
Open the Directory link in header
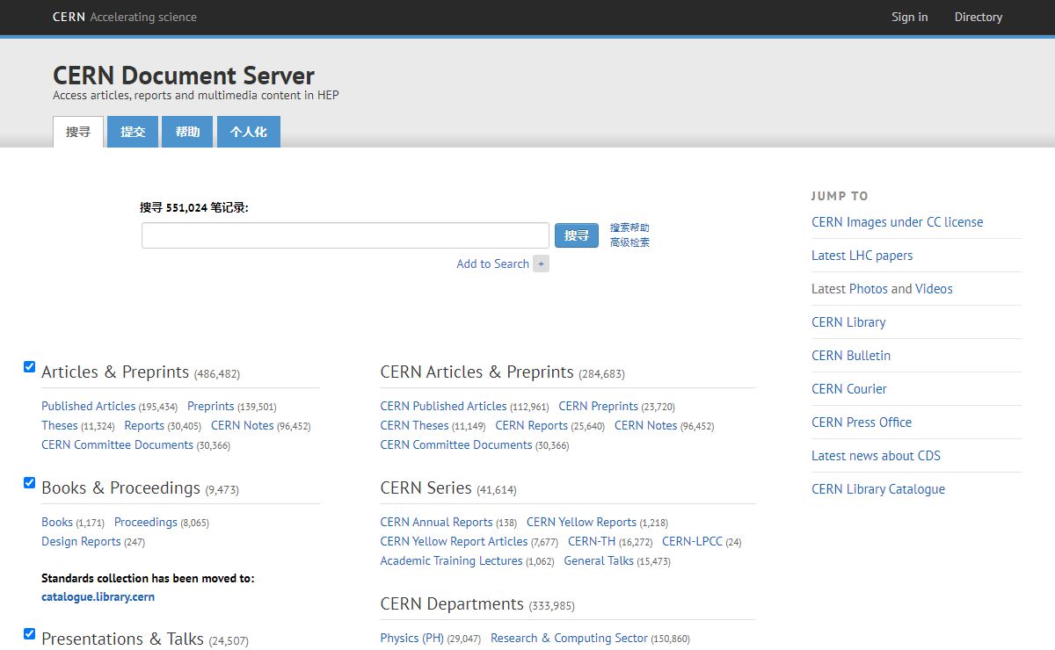[x=978, y=17]
